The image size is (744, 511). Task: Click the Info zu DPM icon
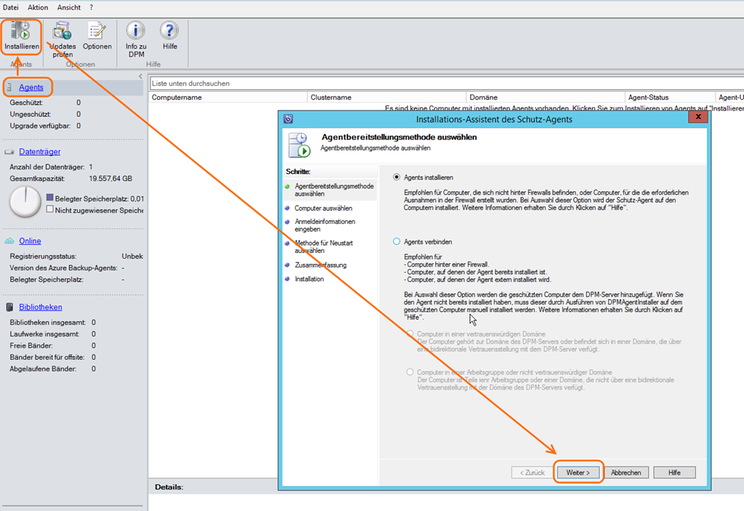tap(136, 31)
